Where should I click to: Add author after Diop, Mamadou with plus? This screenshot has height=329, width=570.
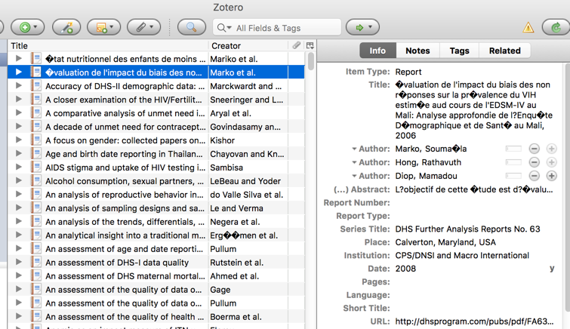(551, 177)
